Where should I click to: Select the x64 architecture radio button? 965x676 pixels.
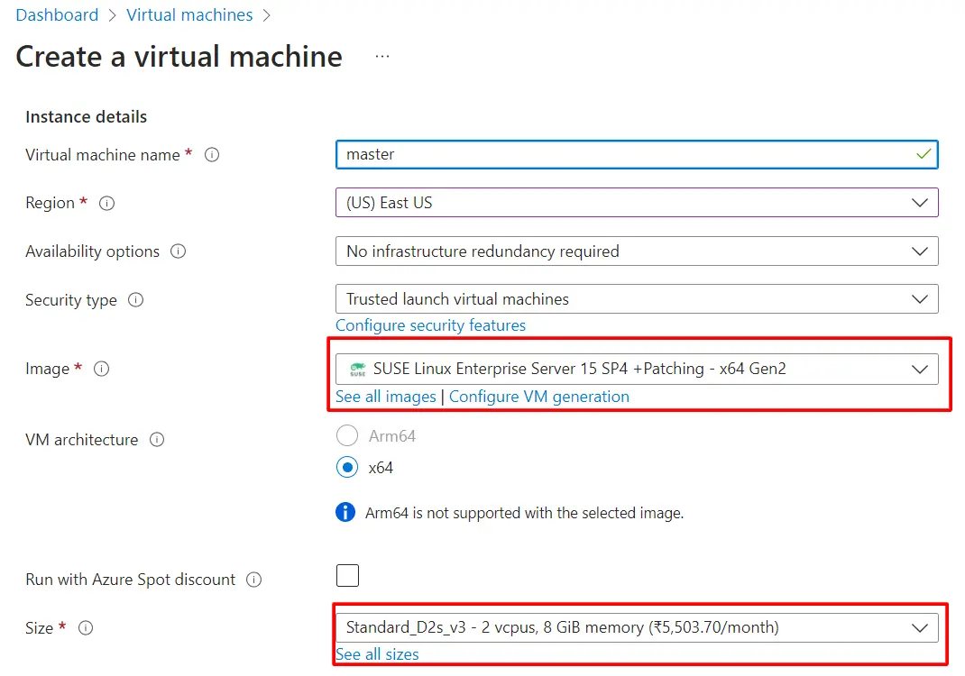[346, 468]
